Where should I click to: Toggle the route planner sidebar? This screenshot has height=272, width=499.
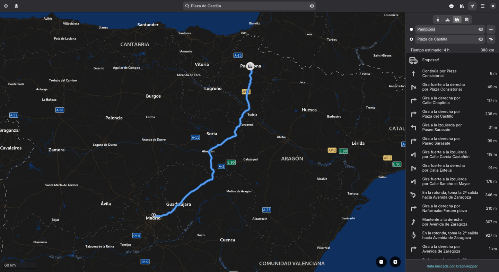click(x=472, y=6)
